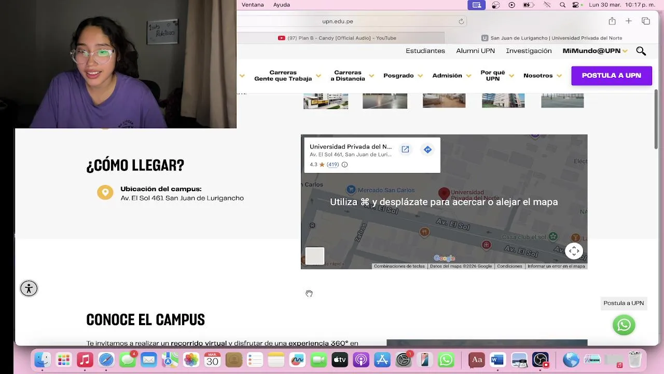The height and width of the screenshot is (374, 664).
Task: Open the 419 reviews link on map
Action: 333,165
